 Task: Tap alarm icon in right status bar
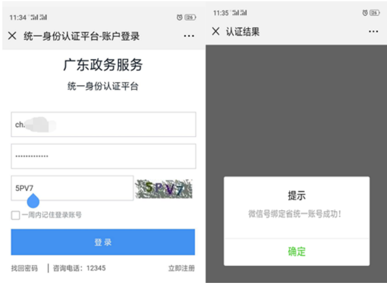[x=365, y=13]
